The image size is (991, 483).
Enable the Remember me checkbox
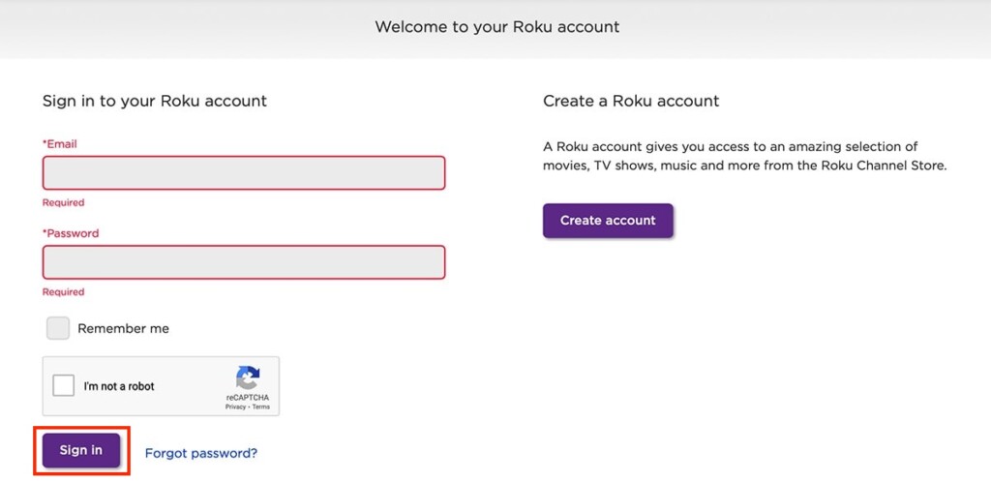click(58, 328)
